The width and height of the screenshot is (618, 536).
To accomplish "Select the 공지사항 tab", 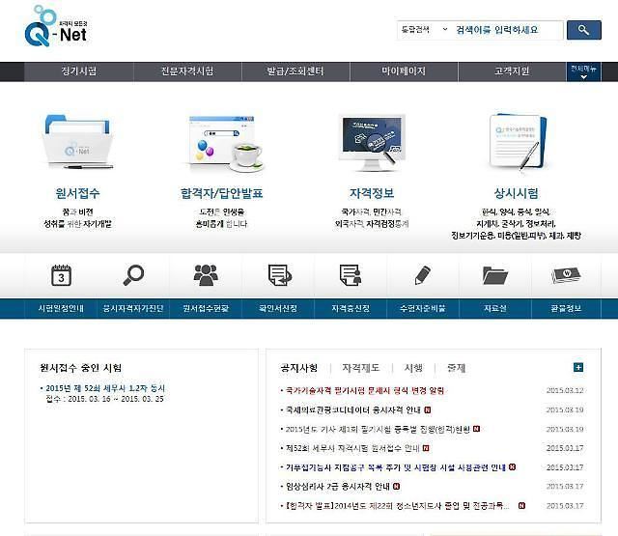I will click(298, 368).
